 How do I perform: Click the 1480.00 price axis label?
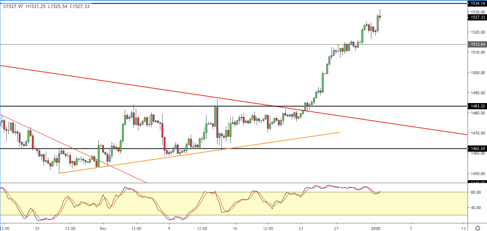478,113
